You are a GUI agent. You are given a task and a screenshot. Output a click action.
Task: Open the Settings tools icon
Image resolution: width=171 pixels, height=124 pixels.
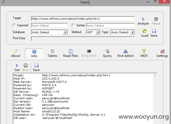[162, 51]
